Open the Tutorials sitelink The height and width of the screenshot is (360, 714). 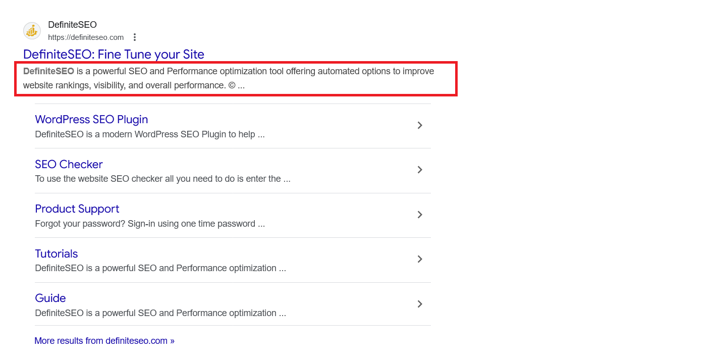(x=56, y=253)
